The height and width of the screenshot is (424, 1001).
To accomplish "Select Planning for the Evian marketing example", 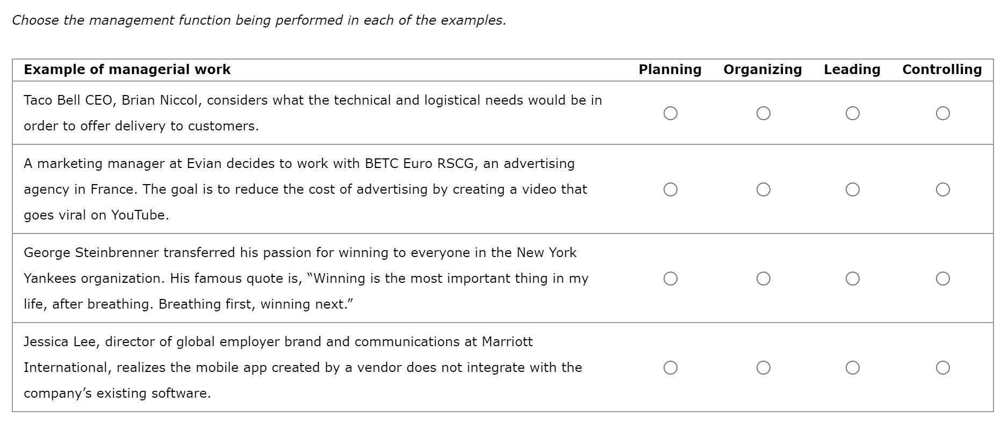I will [x=671, y=189].
